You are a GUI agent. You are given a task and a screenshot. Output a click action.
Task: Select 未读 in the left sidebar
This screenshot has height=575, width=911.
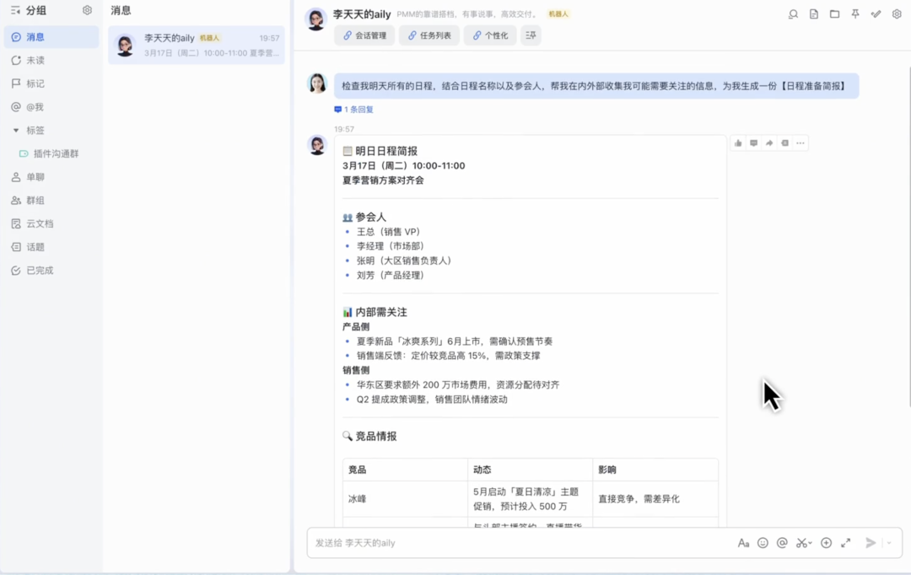click(35, 61)
